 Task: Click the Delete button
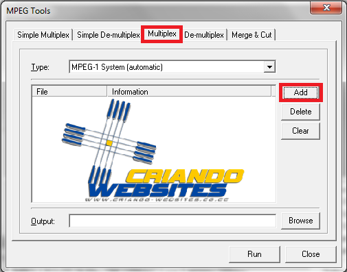[300, 112]
